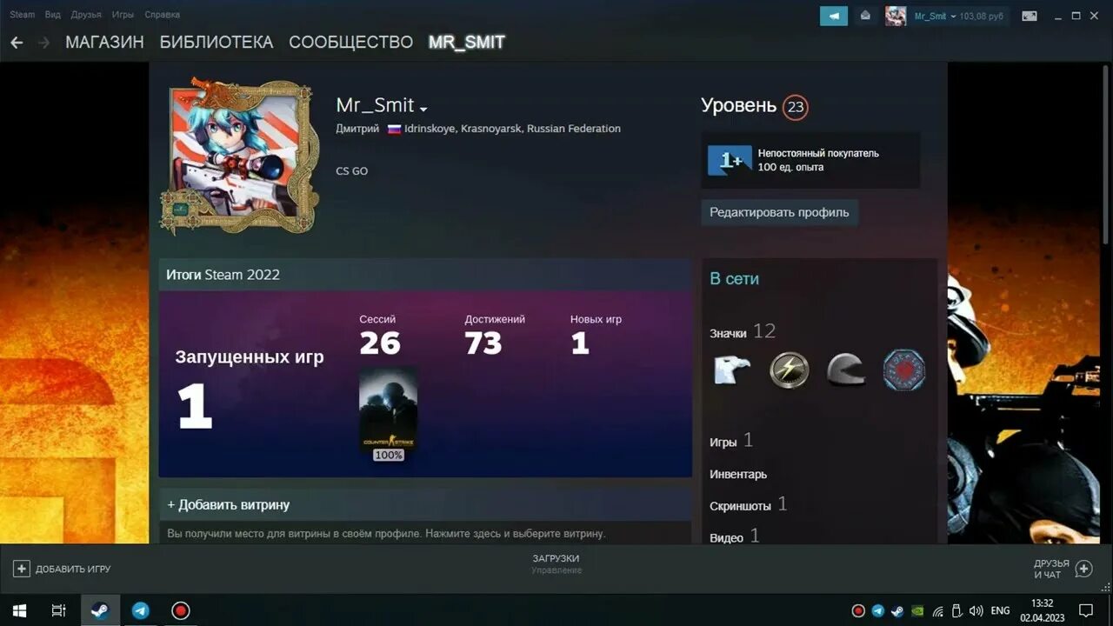
Task: Click the back navigation arrow
Action: point(17,42)
